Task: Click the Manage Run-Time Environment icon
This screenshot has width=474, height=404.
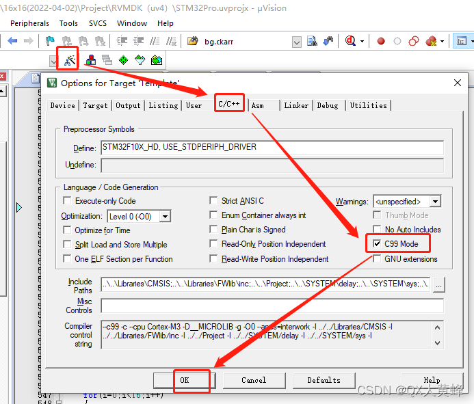Action: coord(157,60)
